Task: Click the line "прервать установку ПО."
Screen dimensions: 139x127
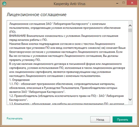Action: pyautogui.click(x=25, y=60)
